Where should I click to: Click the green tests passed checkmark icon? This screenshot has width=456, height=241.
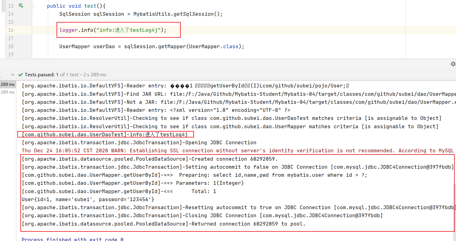point(20,75)
